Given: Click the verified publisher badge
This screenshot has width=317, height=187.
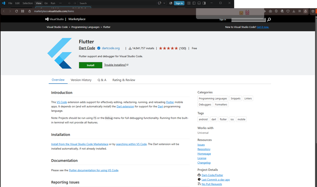Looking at the screenshot, I should [x=99, y=48].
